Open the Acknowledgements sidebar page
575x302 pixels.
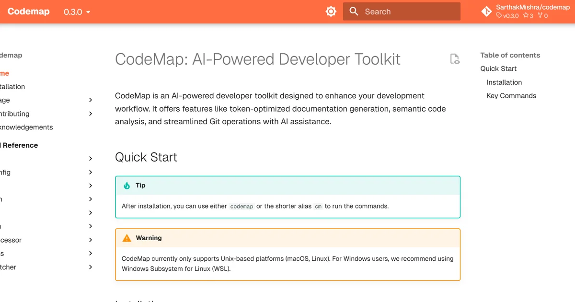tap(26, 127)
